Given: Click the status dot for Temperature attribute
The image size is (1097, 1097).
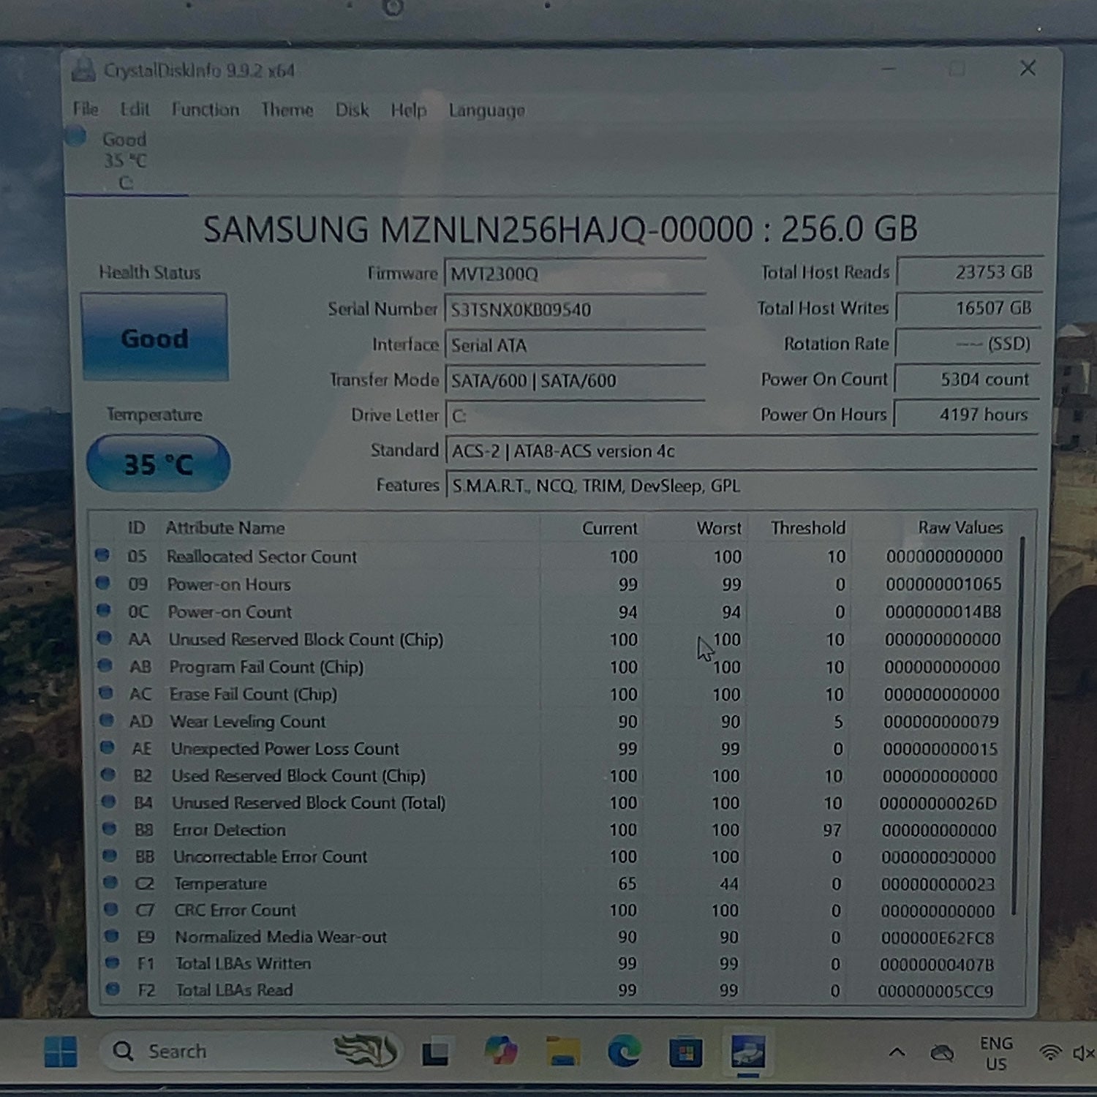Looking at the screenshot, I should click(x=110, y=883).
